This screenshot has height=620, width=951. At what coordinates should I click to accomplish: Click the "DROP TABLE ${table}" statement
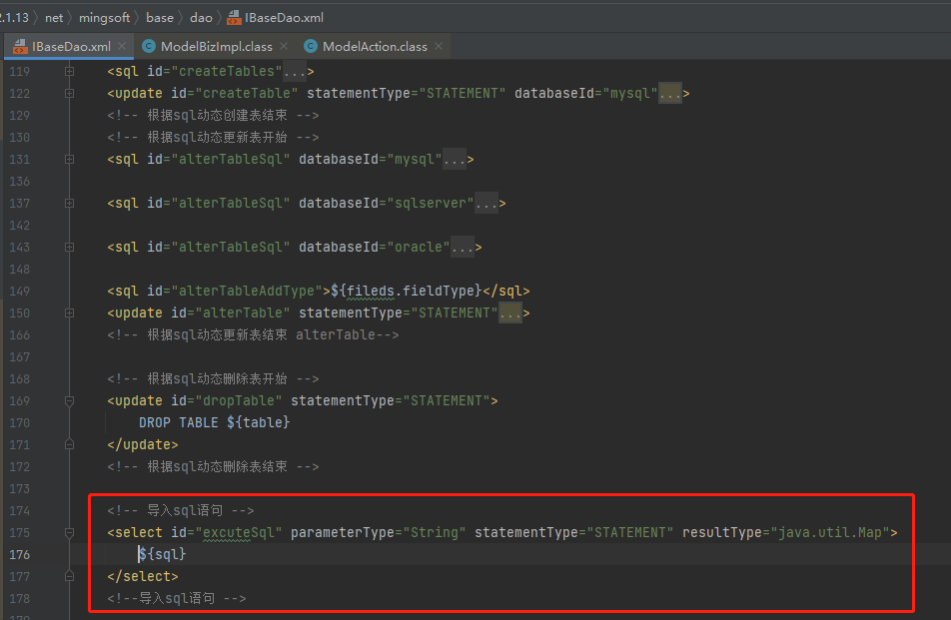214,422
